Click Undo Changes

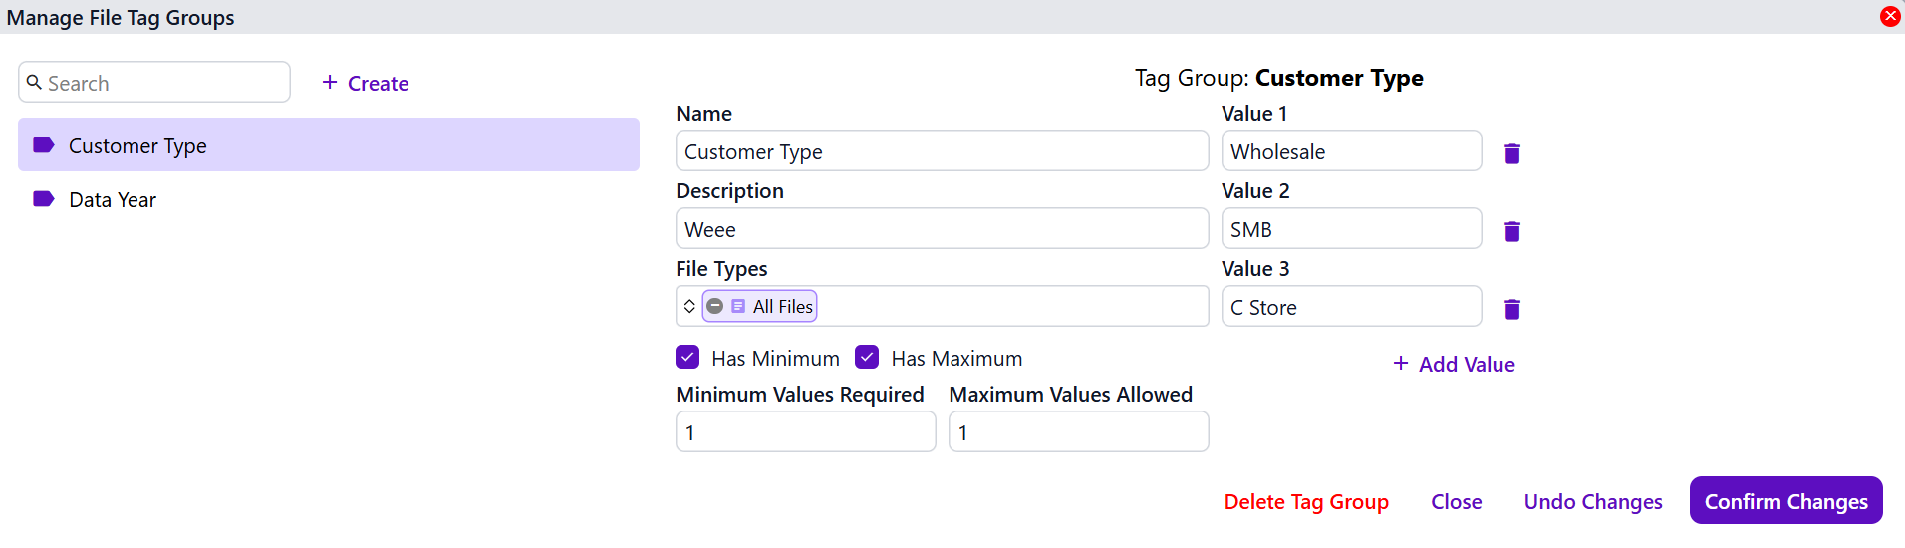click(x=1592, y=502)
